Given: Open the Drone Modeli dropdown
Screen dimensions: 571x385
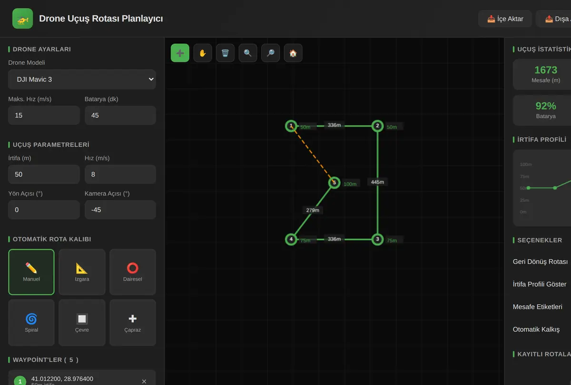Looking at the screenshot, I should point(82,79).
